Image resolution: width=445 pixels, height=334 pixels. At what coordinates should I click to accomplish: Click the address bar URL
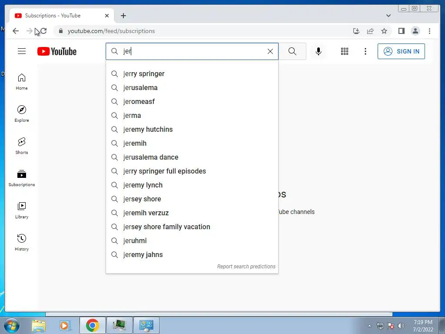tap(111, 31)
